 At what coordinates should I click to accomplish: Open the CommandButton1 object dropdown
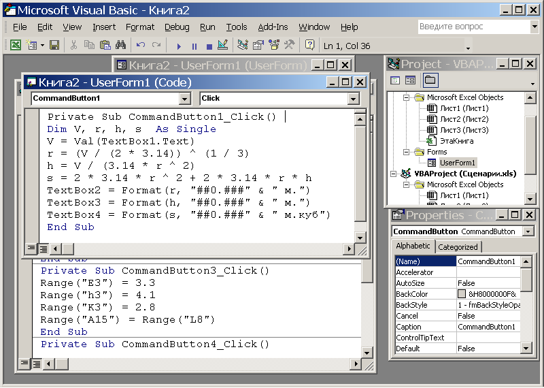tap(185, 99)
